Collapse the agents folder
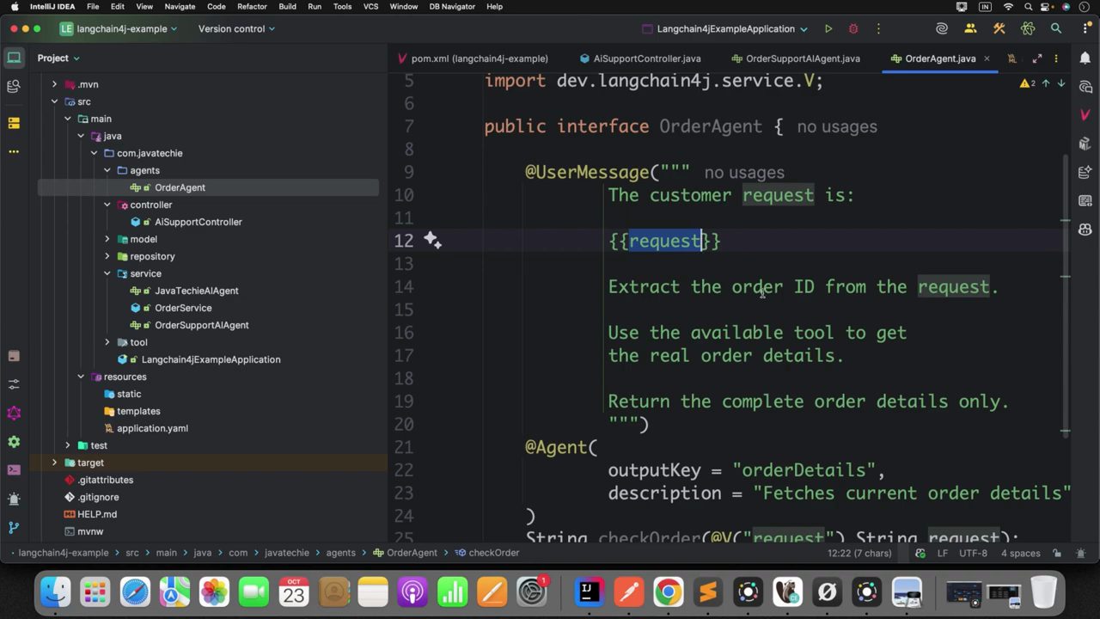The height and width of the screenshot is (619, 1100). tap(107, 170)
